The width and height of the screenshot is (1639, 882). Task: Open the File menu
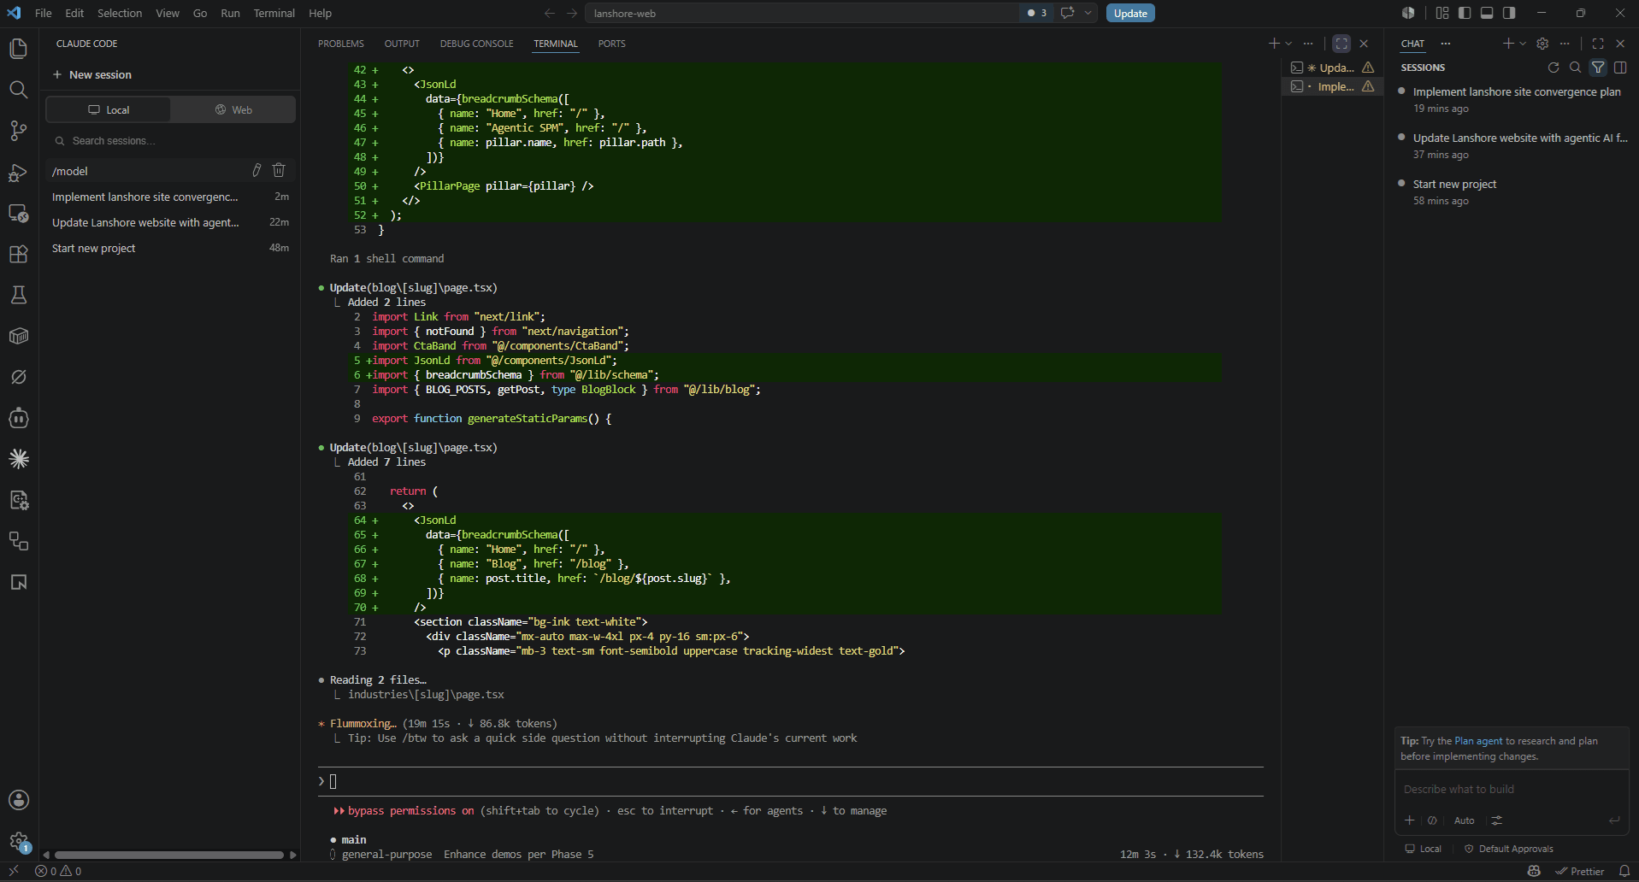tap(44, 13)
